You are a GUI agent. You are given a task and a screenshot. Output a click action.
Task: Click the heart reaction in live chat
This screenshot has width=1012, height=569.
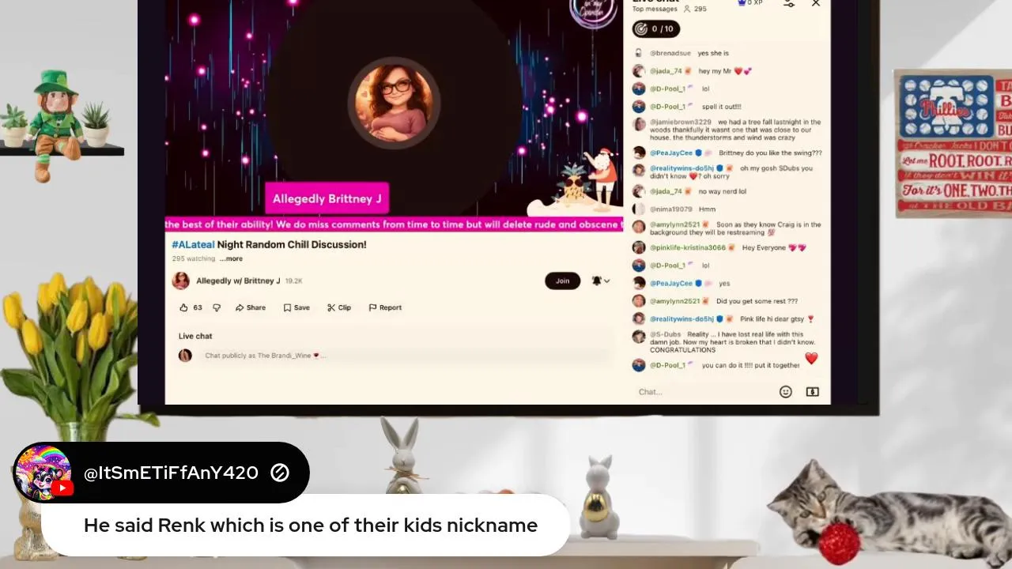pyautogui.click(x=811, y=359)
